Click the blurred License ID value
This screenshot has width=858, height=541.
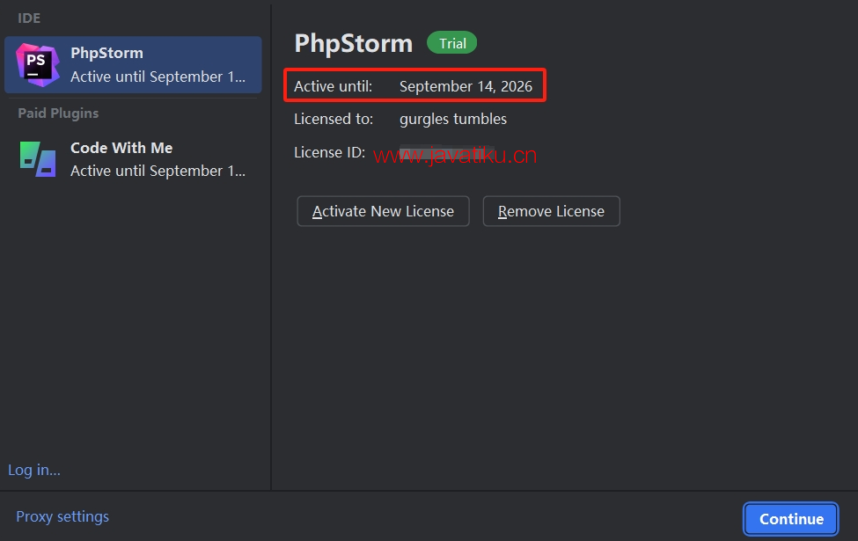(446, 152)
